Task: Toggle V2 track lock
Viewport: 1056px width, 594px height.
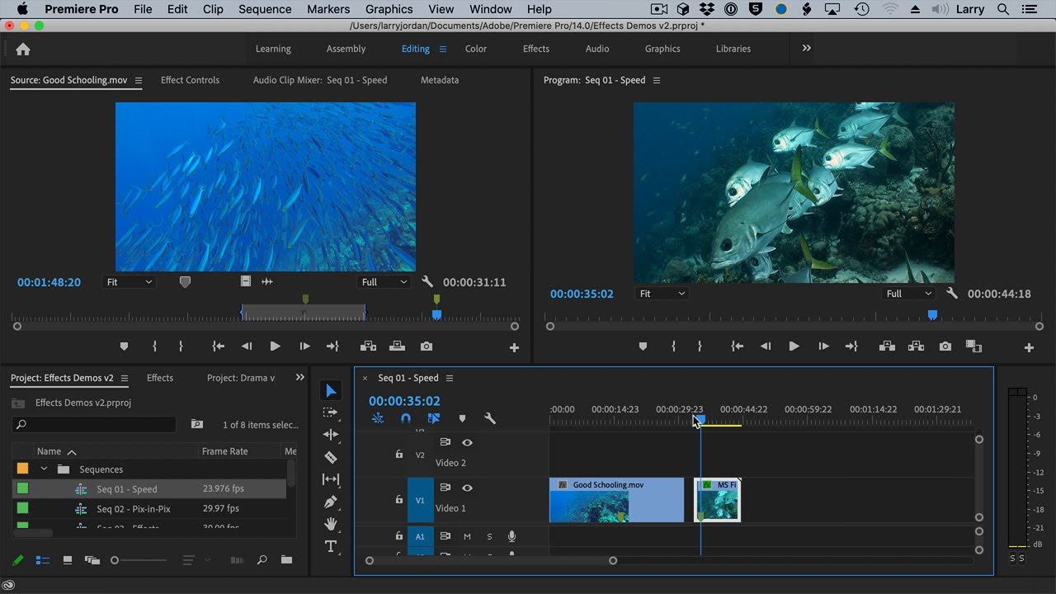Action: click(x=399, y=454)
